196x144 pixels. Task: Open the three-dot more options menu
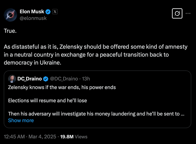tap(188, 13)
